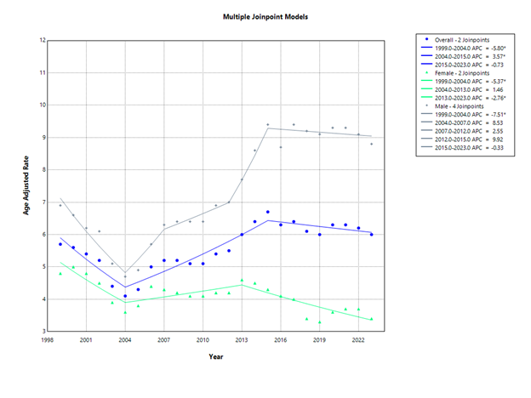Select x-axis tick label "2001"
531x398 pixels.
(86, 340)
